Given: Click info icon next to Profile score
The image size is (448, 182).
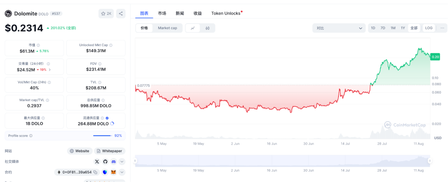Looking at the screenshot, I should coord(31,136).
